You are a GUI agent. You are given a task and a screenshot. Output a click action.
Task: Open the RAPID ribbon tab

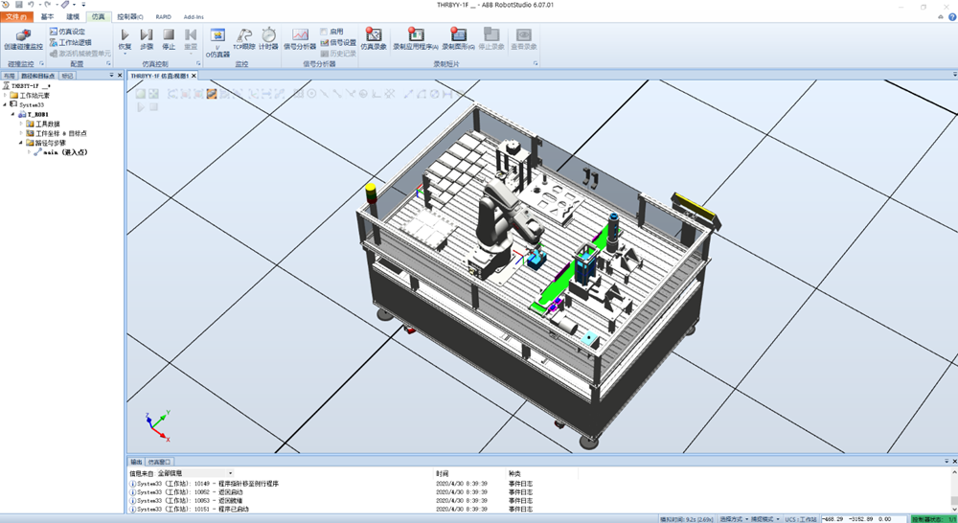[163, 17]
